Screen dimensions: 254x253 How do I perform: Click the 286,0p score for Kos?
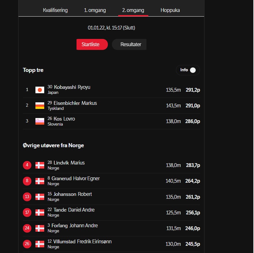click(x=193, y=121)
